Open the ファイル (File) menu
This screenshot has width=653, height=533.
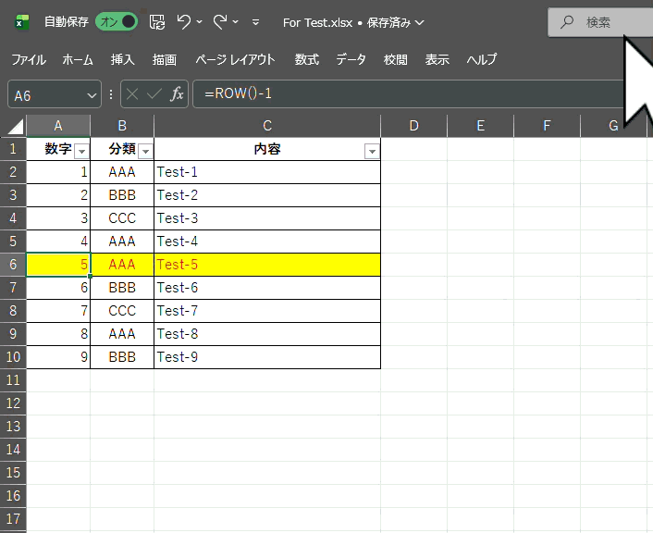(29, 59)
